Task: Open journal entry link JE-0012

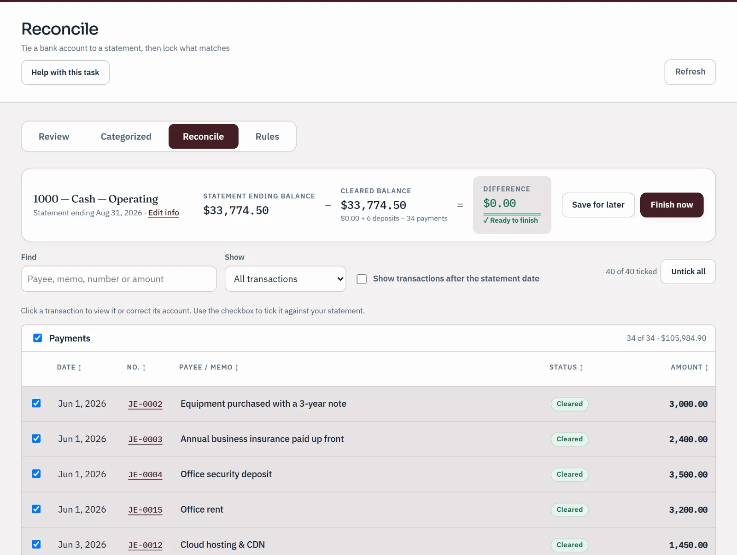Action: (x=145, y=545)
